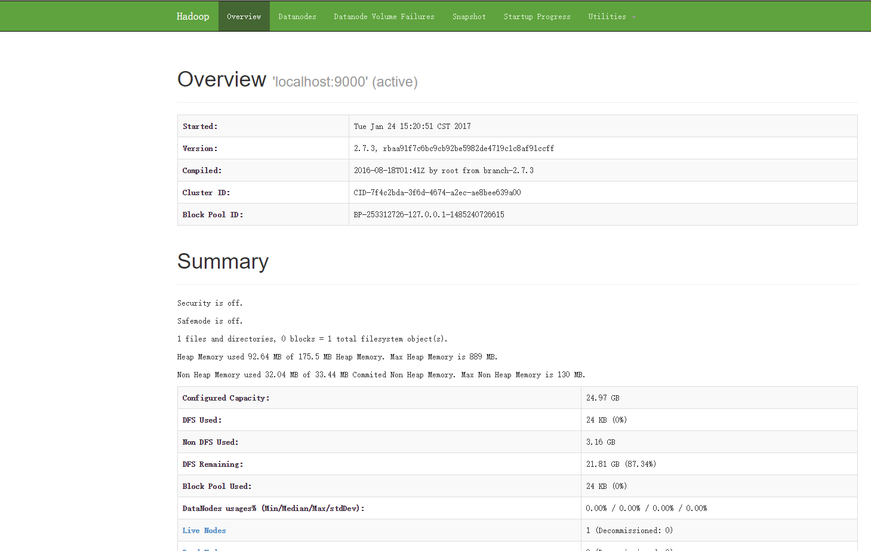Viewport: 871px width, 551px height.
Task: Click the 'Non DFS Used:' label
Action: click(x=210, y=442)
